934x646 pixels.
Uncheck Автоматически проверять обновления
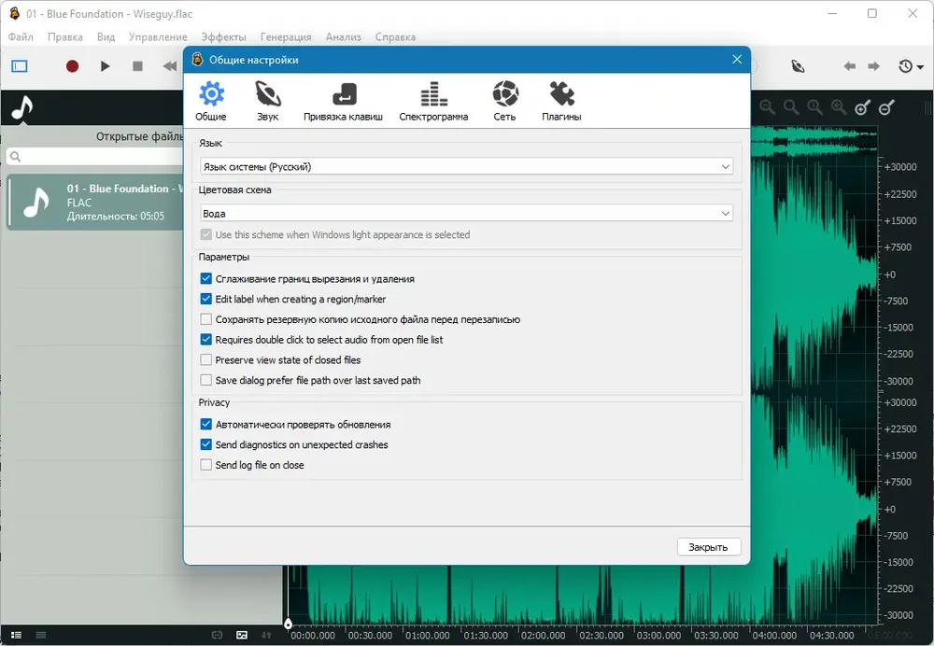(x=206, y=424)
